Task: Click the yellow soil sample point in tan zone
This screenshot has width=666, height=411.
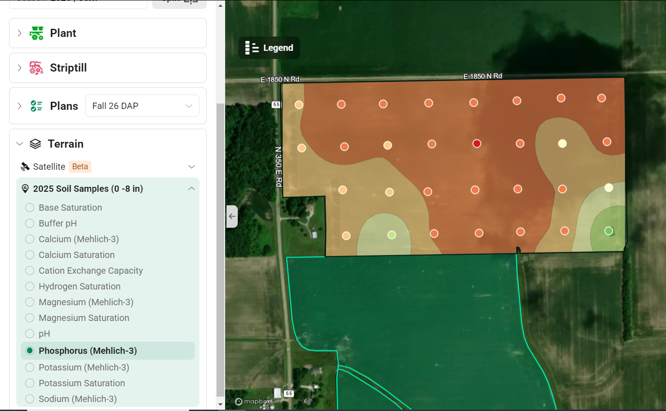Action: click(x=562, y=144)
